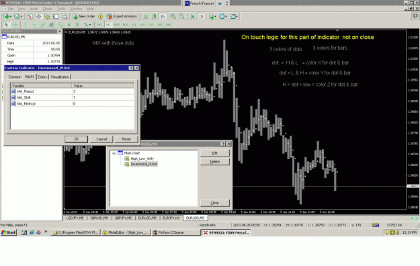
Task: Open the Strategy Tester icon
Action: coord(65,16)
